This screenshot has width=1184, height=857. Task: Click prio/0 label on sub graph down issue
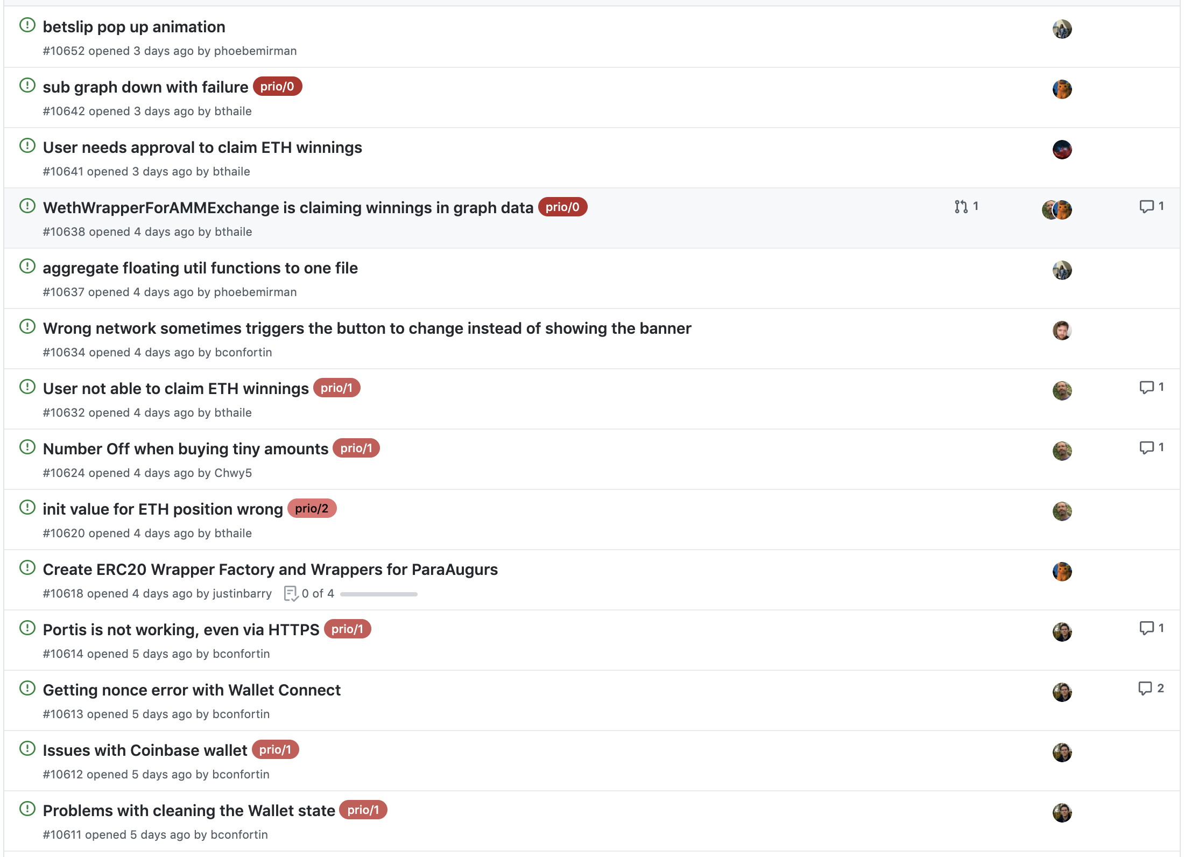click(x=277, y=87)
